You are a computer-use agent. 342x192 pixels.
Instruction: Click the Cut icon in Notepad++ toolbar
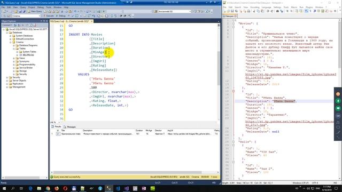pyautogui.click(x=254, y=11)
